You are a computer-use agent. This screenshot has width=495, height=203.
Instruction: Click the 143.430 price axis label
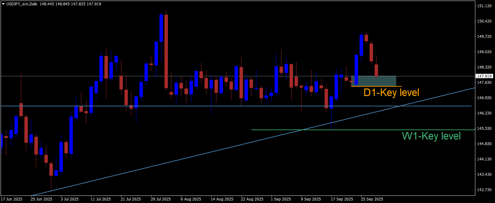click(x=484, y=175)
